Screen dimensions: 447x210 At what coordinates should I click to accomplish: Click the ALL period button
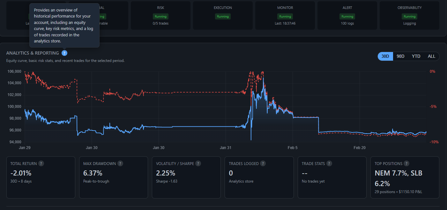[x=431, y=56]
